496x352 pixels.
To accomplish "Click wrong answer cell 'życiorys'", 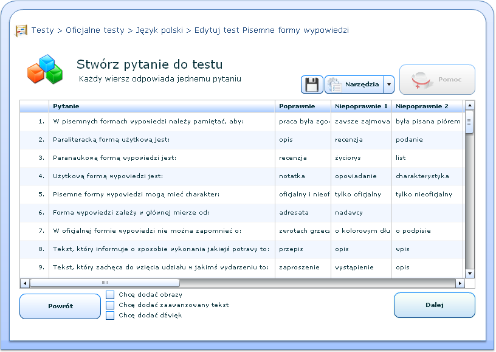I will coord(361,158).
